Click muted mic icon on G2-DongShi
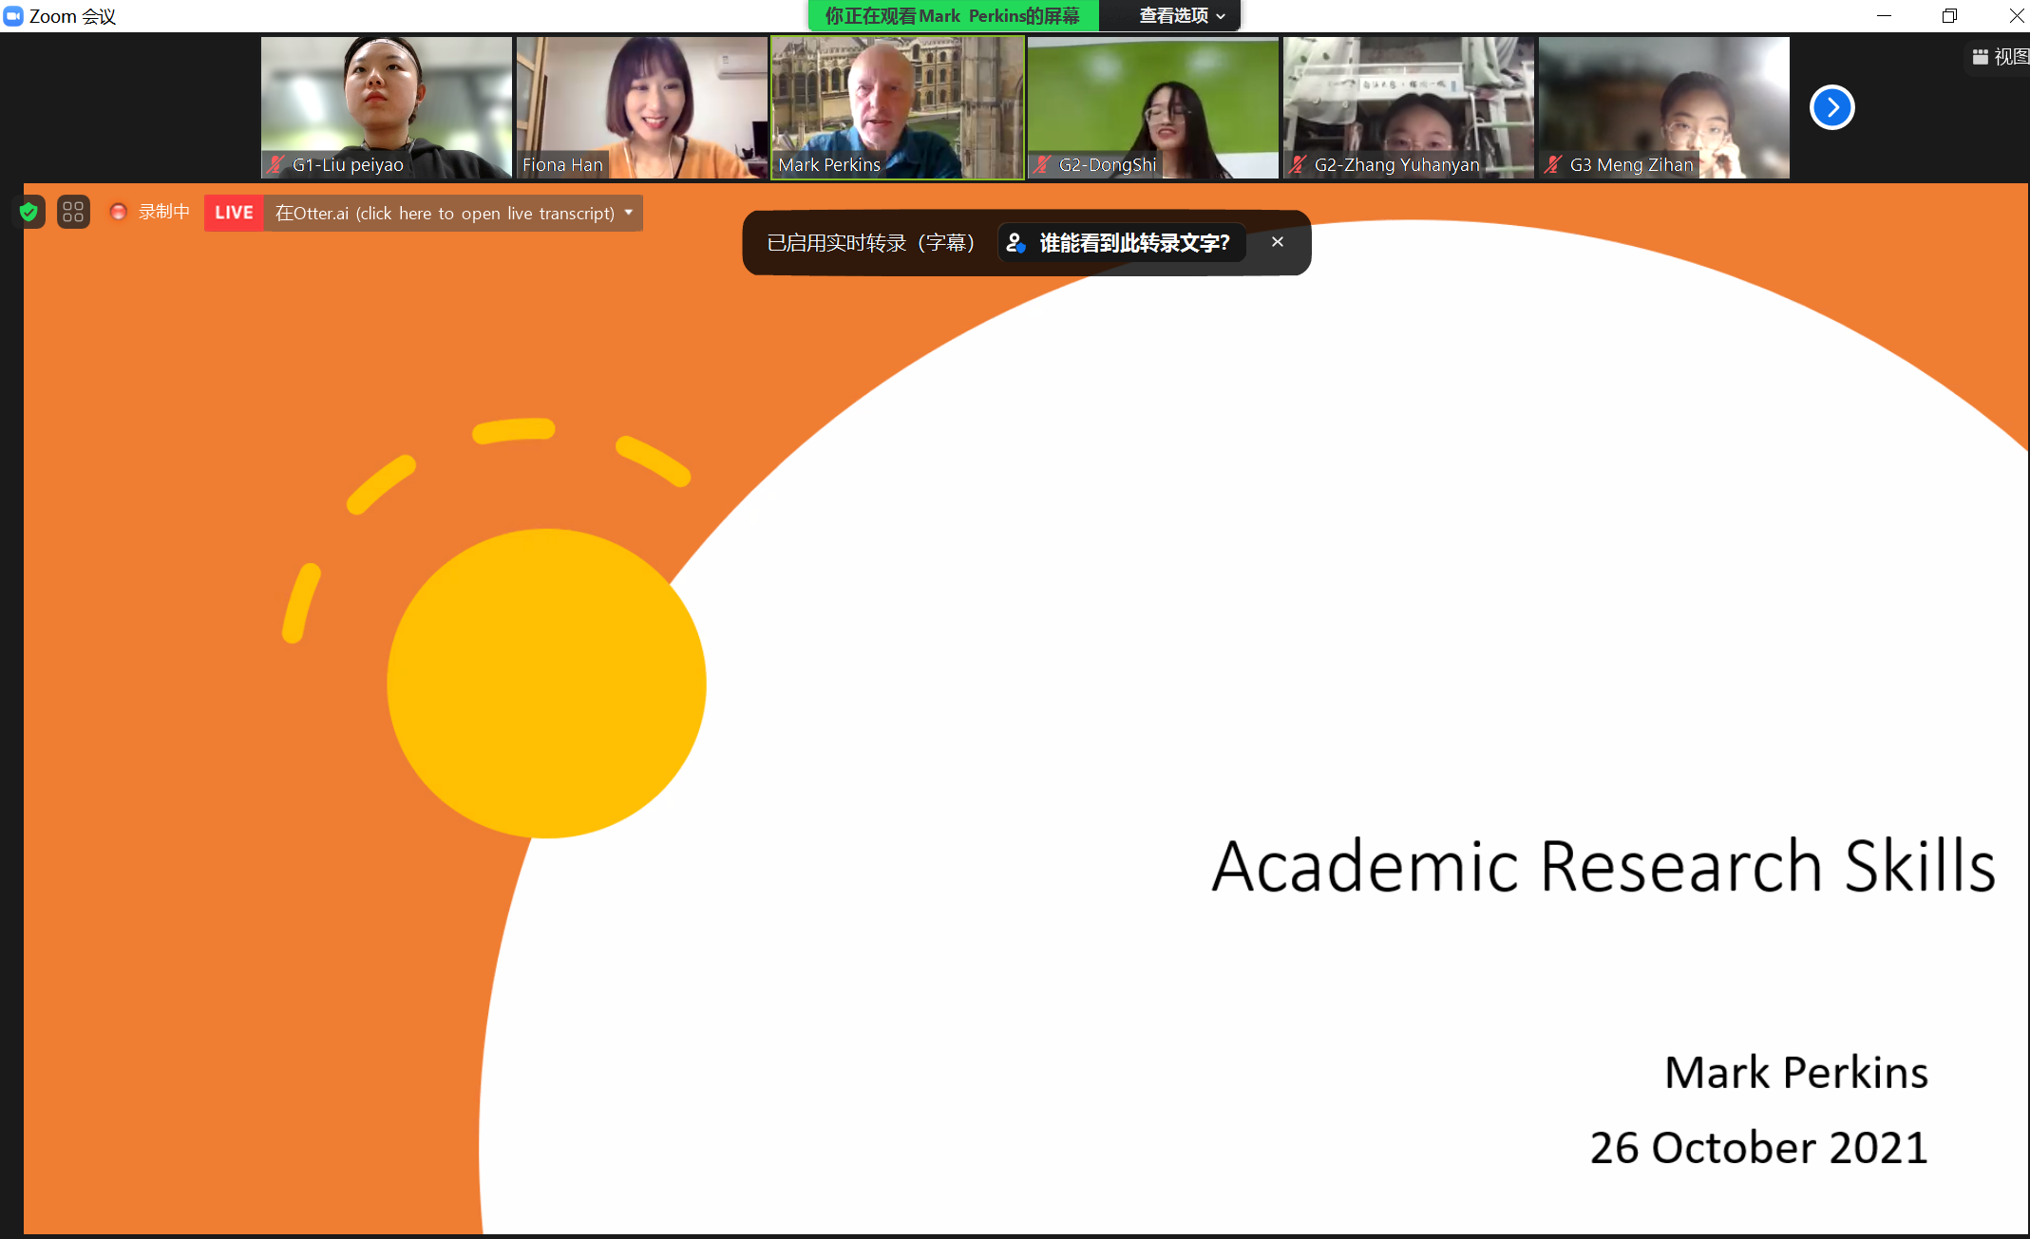The width and height of the screenshot is (2030, 1239). click(1043, 164)
